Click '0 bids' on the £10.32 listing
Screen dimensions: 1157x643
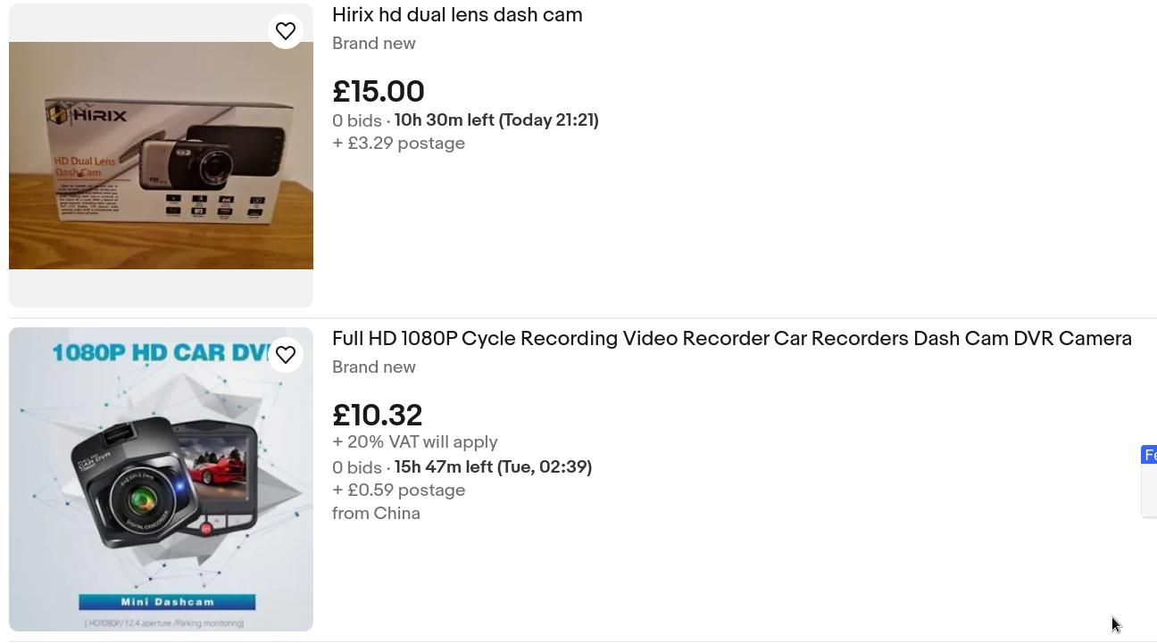tap(356, 468)
